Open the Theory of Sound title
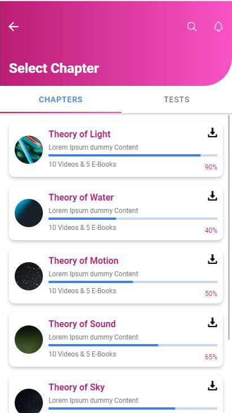232x413 pixels. [x=82, y=324]
